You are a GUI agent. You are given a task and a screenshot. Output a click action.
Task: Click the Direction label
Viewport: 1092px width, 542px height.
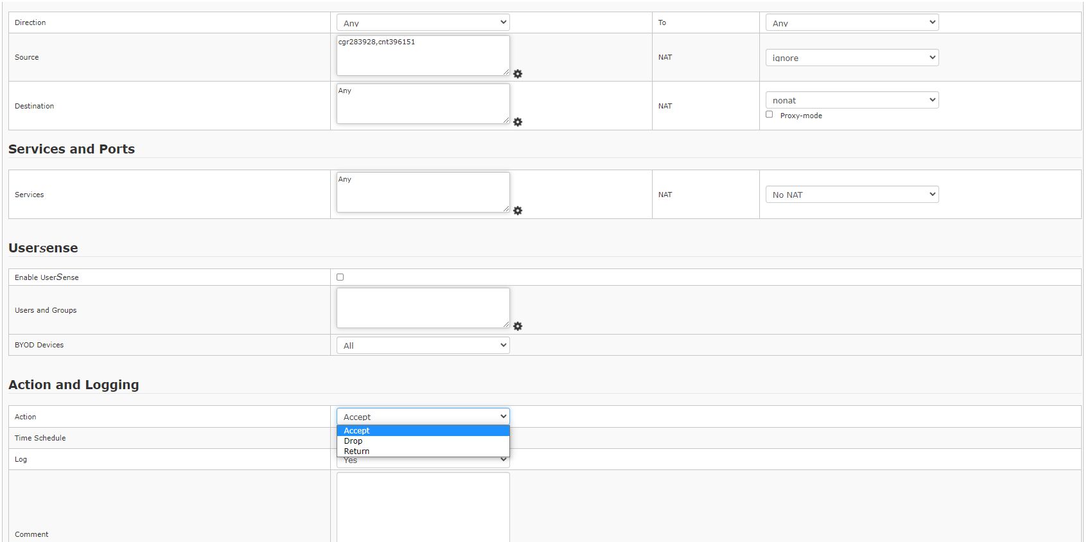(30, 22)
